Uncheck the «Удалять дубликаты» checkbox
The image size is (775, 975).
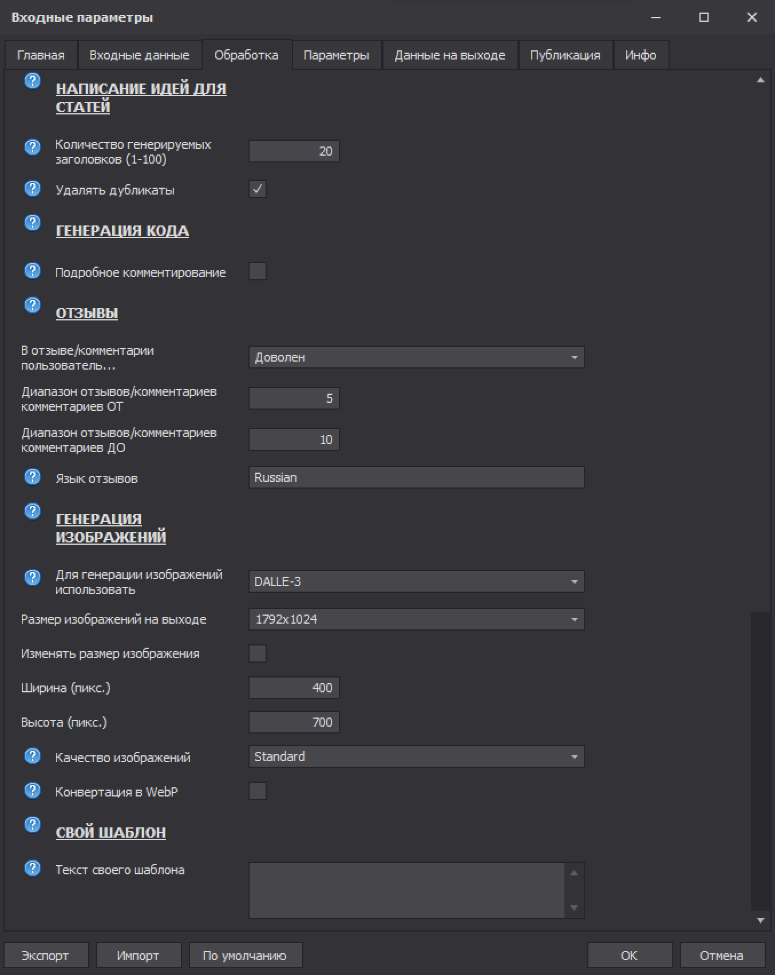click(x=258, y=189)
